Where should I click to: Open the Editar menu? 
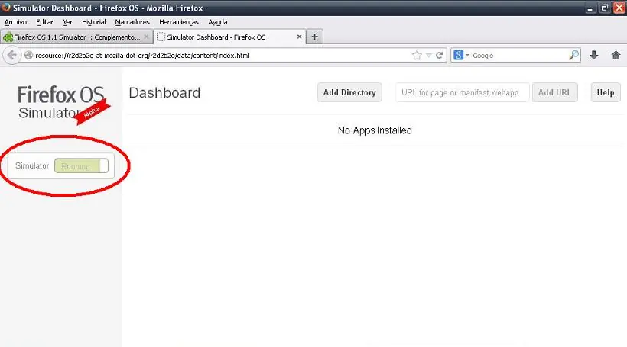pyautogui.click(x=44, y=22)
